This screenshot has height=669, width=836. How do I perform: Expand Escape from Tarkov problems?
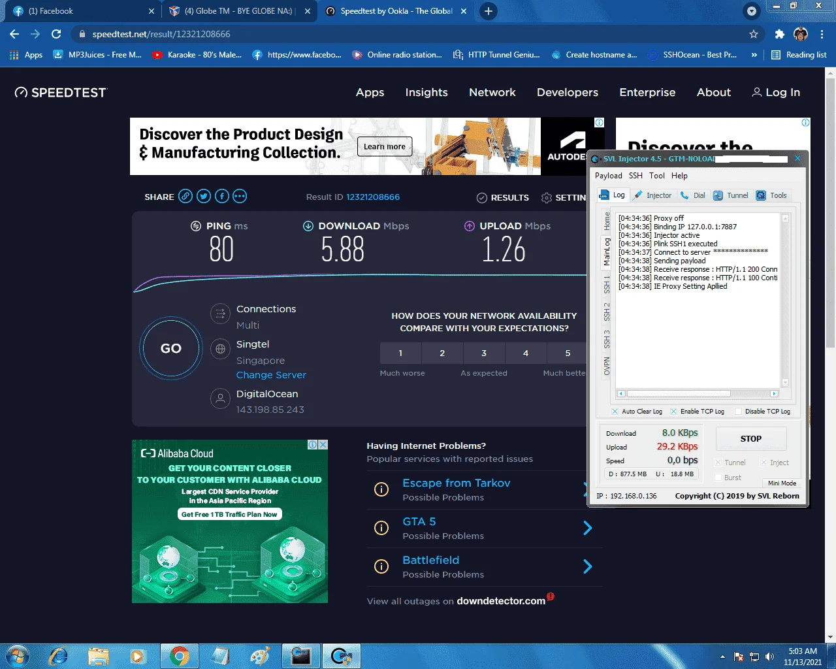pos(456,483)
